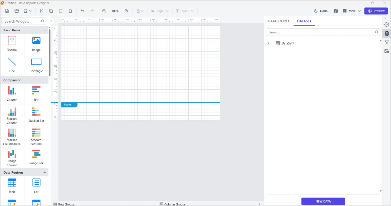This screenshot has height=206, width=391.
Task: Expand the DataSet1 tree node
Action: [268, 43]
